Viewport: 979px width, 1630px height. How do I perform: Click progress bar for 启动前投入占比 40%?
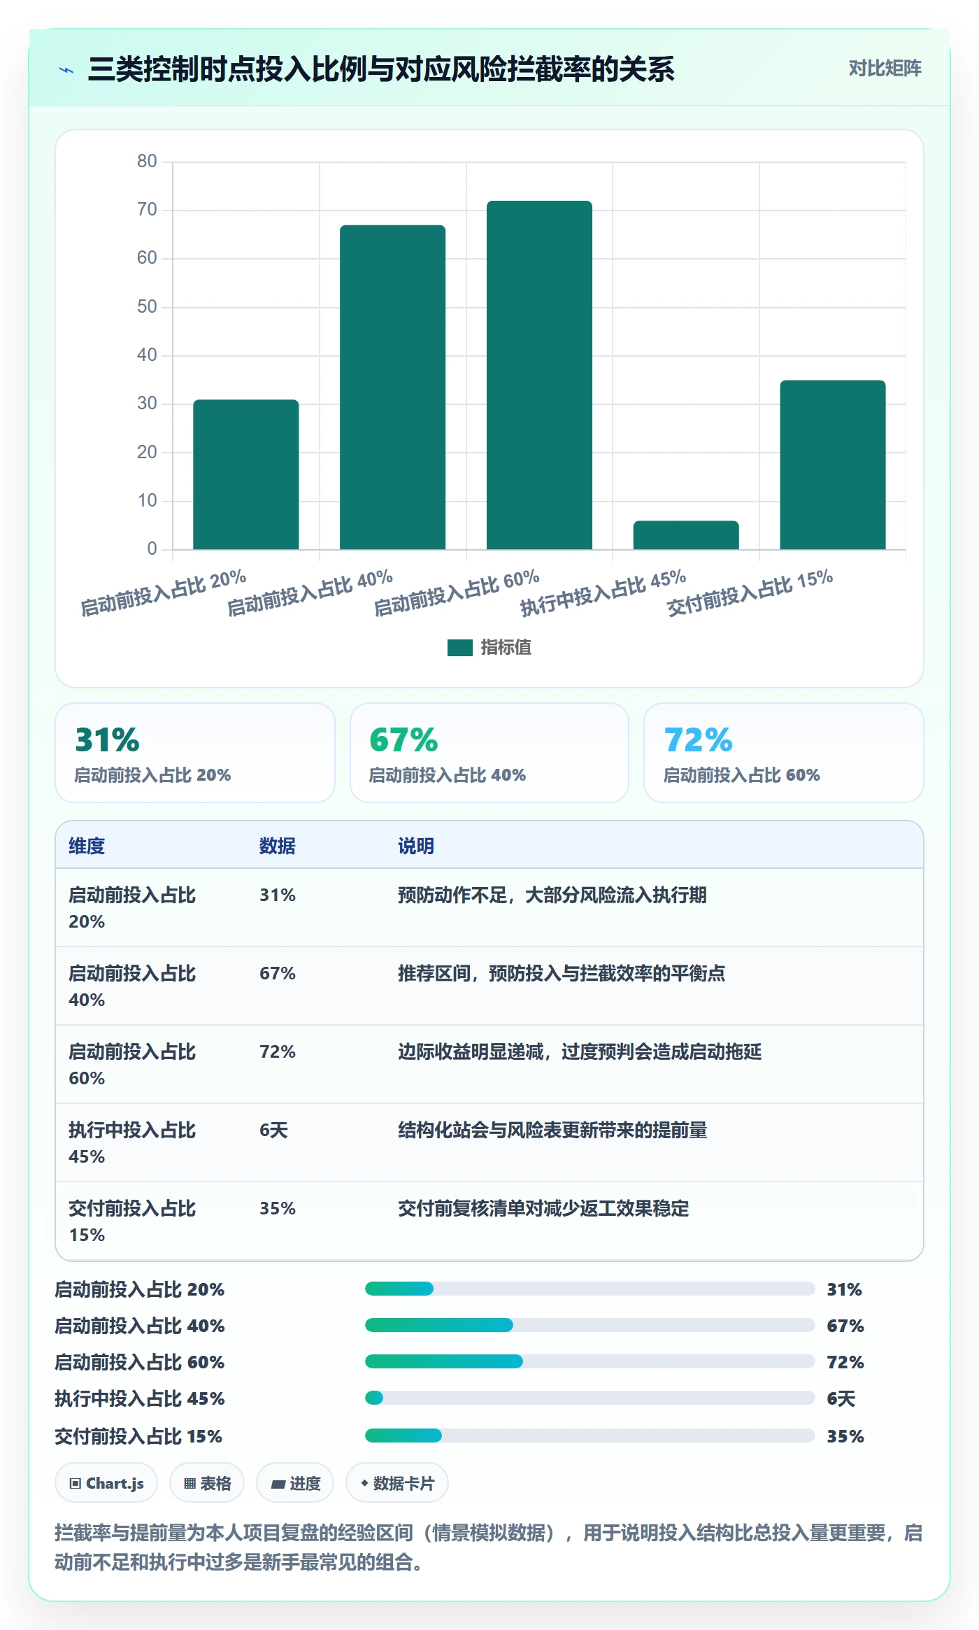coord(589,1325)
